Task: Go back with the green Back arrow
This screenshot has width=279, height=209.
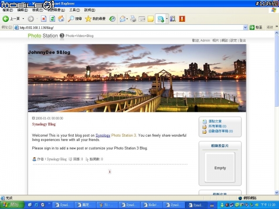Action: [x=6, y=19]
